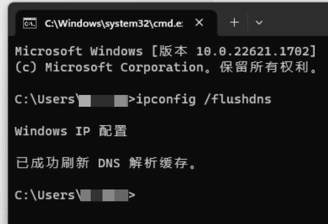This screenshot has height=224, width=328.
Task: Open a new tab with the plus button
Action: coord(234,23)
